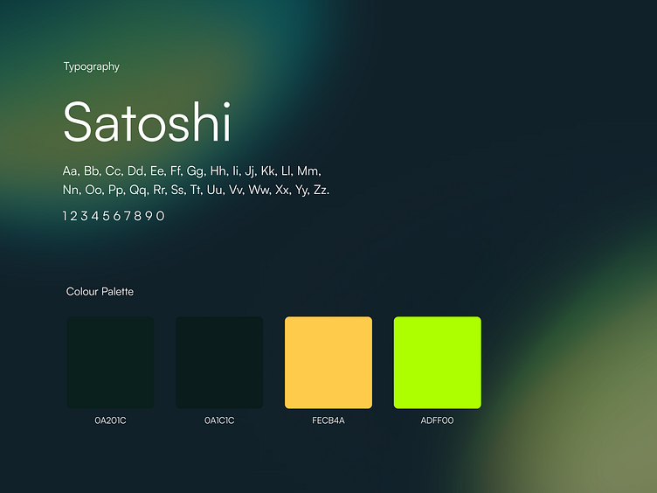
Task: Click the FECB4A hex code label
Action: pyautogui.click(x=328, y=420)
